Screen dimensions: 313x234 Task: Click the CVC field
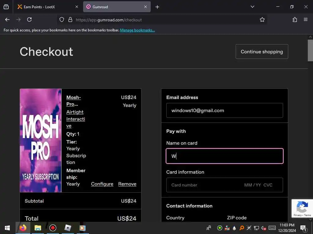268,185
